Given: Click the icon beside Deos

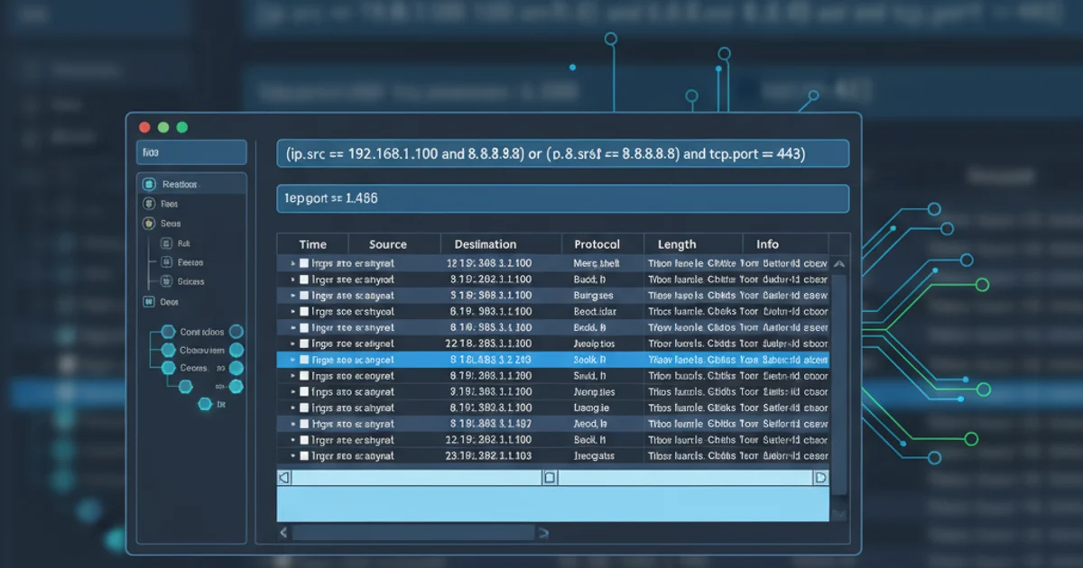Looking at the screenshot, I should [149, 302].
